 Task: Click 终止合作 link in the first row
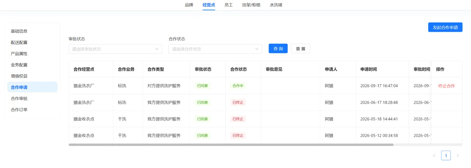(447, 86)
